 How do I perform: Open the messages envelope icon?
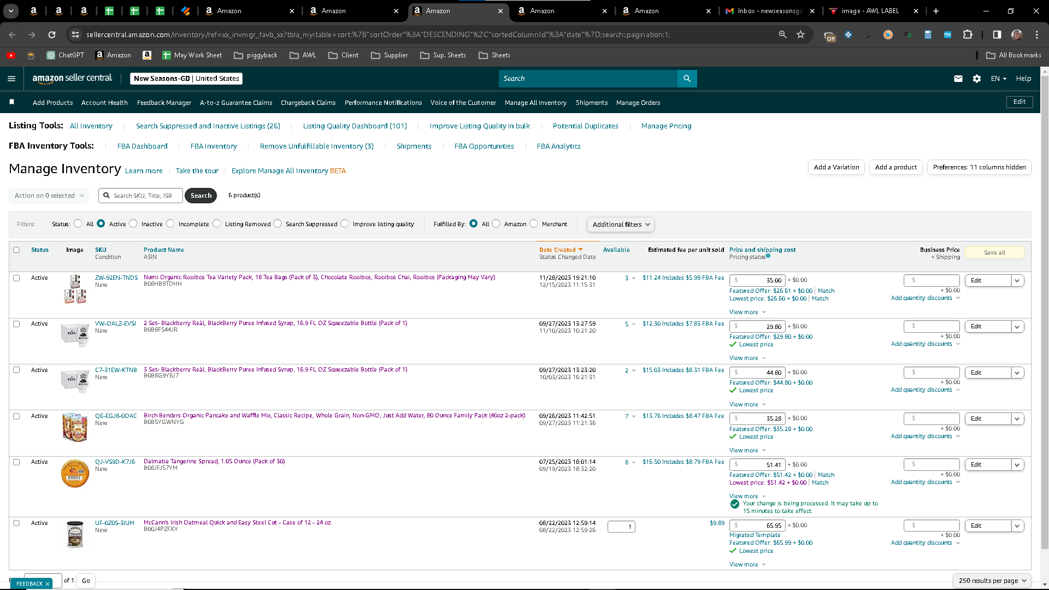click(x=958, y=79)
